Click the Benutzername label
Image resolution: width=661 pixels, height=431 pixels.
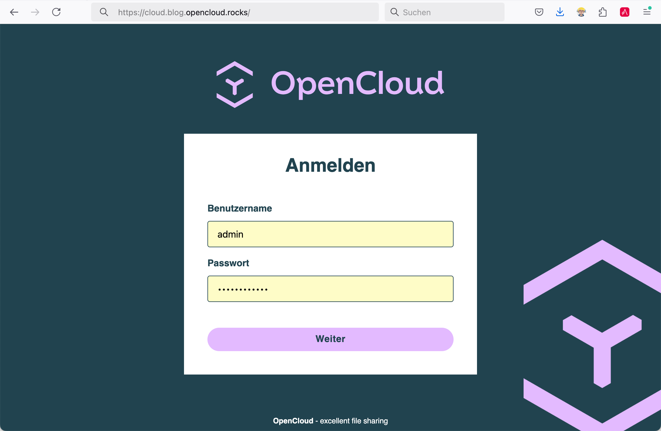(240, 208)
